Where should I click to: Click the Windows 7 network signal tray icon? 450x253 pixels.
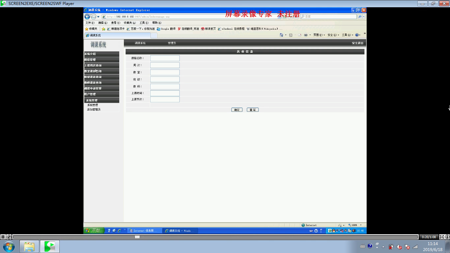[415, 246]
